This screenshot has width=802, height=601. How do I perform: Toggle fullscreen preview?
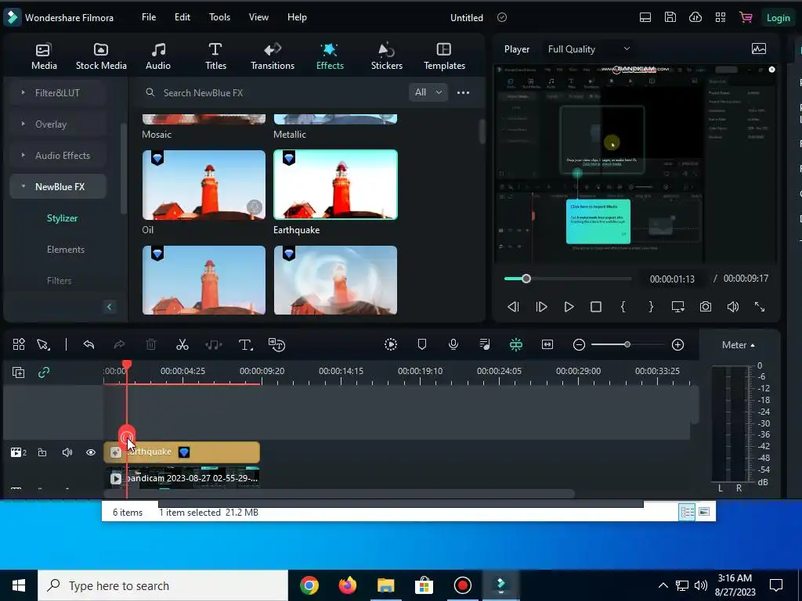click(x=760, y=307)
